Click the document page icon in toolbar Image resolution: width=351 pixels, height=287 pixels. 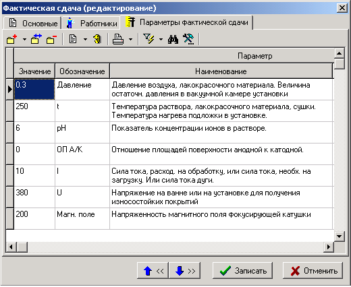pos(73,39)
